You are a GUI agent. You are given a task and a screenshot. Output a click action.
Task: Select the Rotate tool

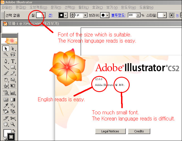(x=6, y=80)
